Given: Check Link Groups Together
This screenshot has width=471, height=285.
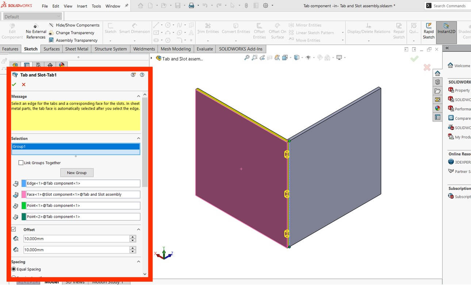Looking at the screenshot, I should click(21, 163).
